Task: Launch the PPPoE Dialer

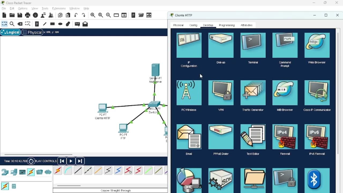Action: click(x=221, y=137)
